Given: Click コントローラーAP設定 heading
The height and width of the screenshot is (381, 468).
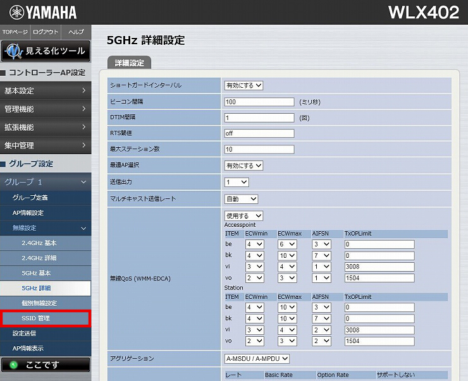Looking at the screenshot, I should pyautogui.click(x=47, y=73).
